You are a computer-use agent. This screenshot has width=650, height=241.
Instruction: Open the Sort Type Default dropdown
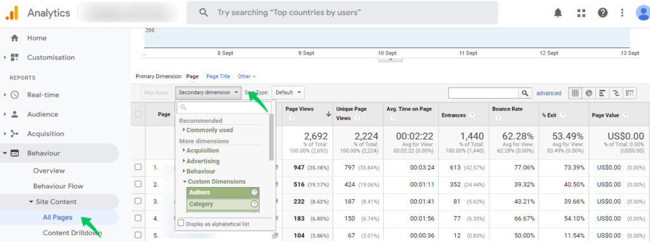pos(288,93)
